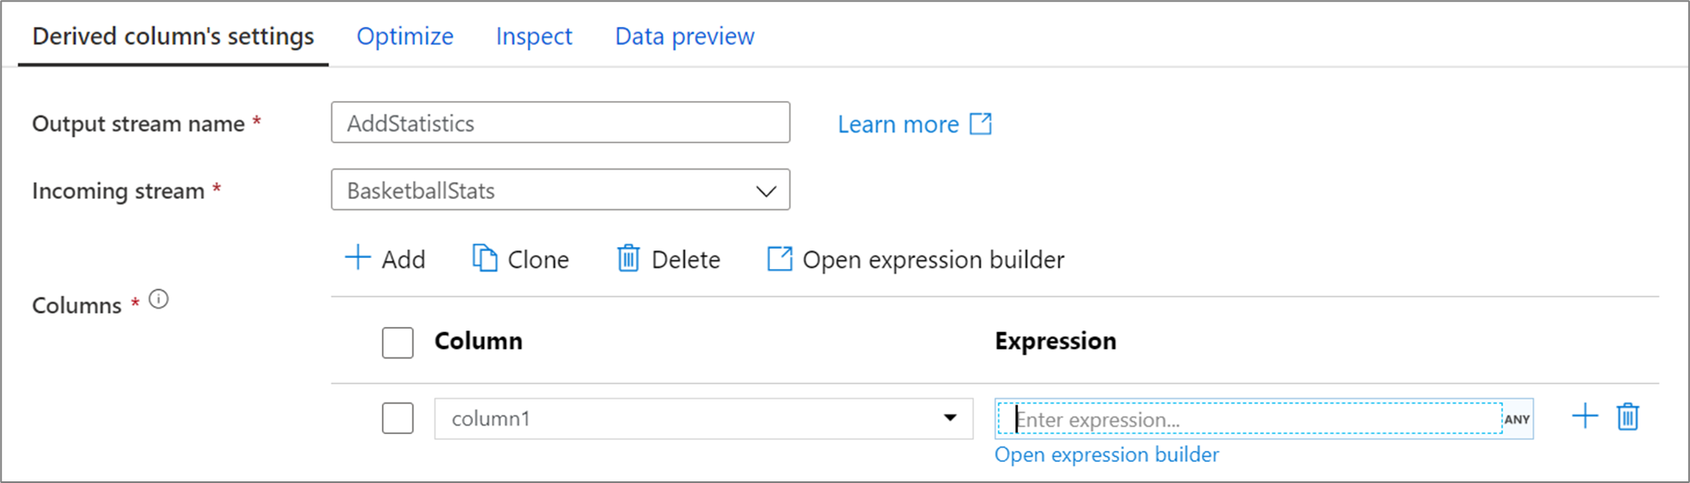
Task: Switch to the Optimize tab
Action: 405,36
